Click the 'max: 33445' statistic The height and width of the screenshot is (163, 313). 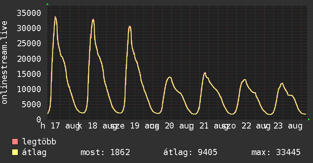tap(276, 152)
